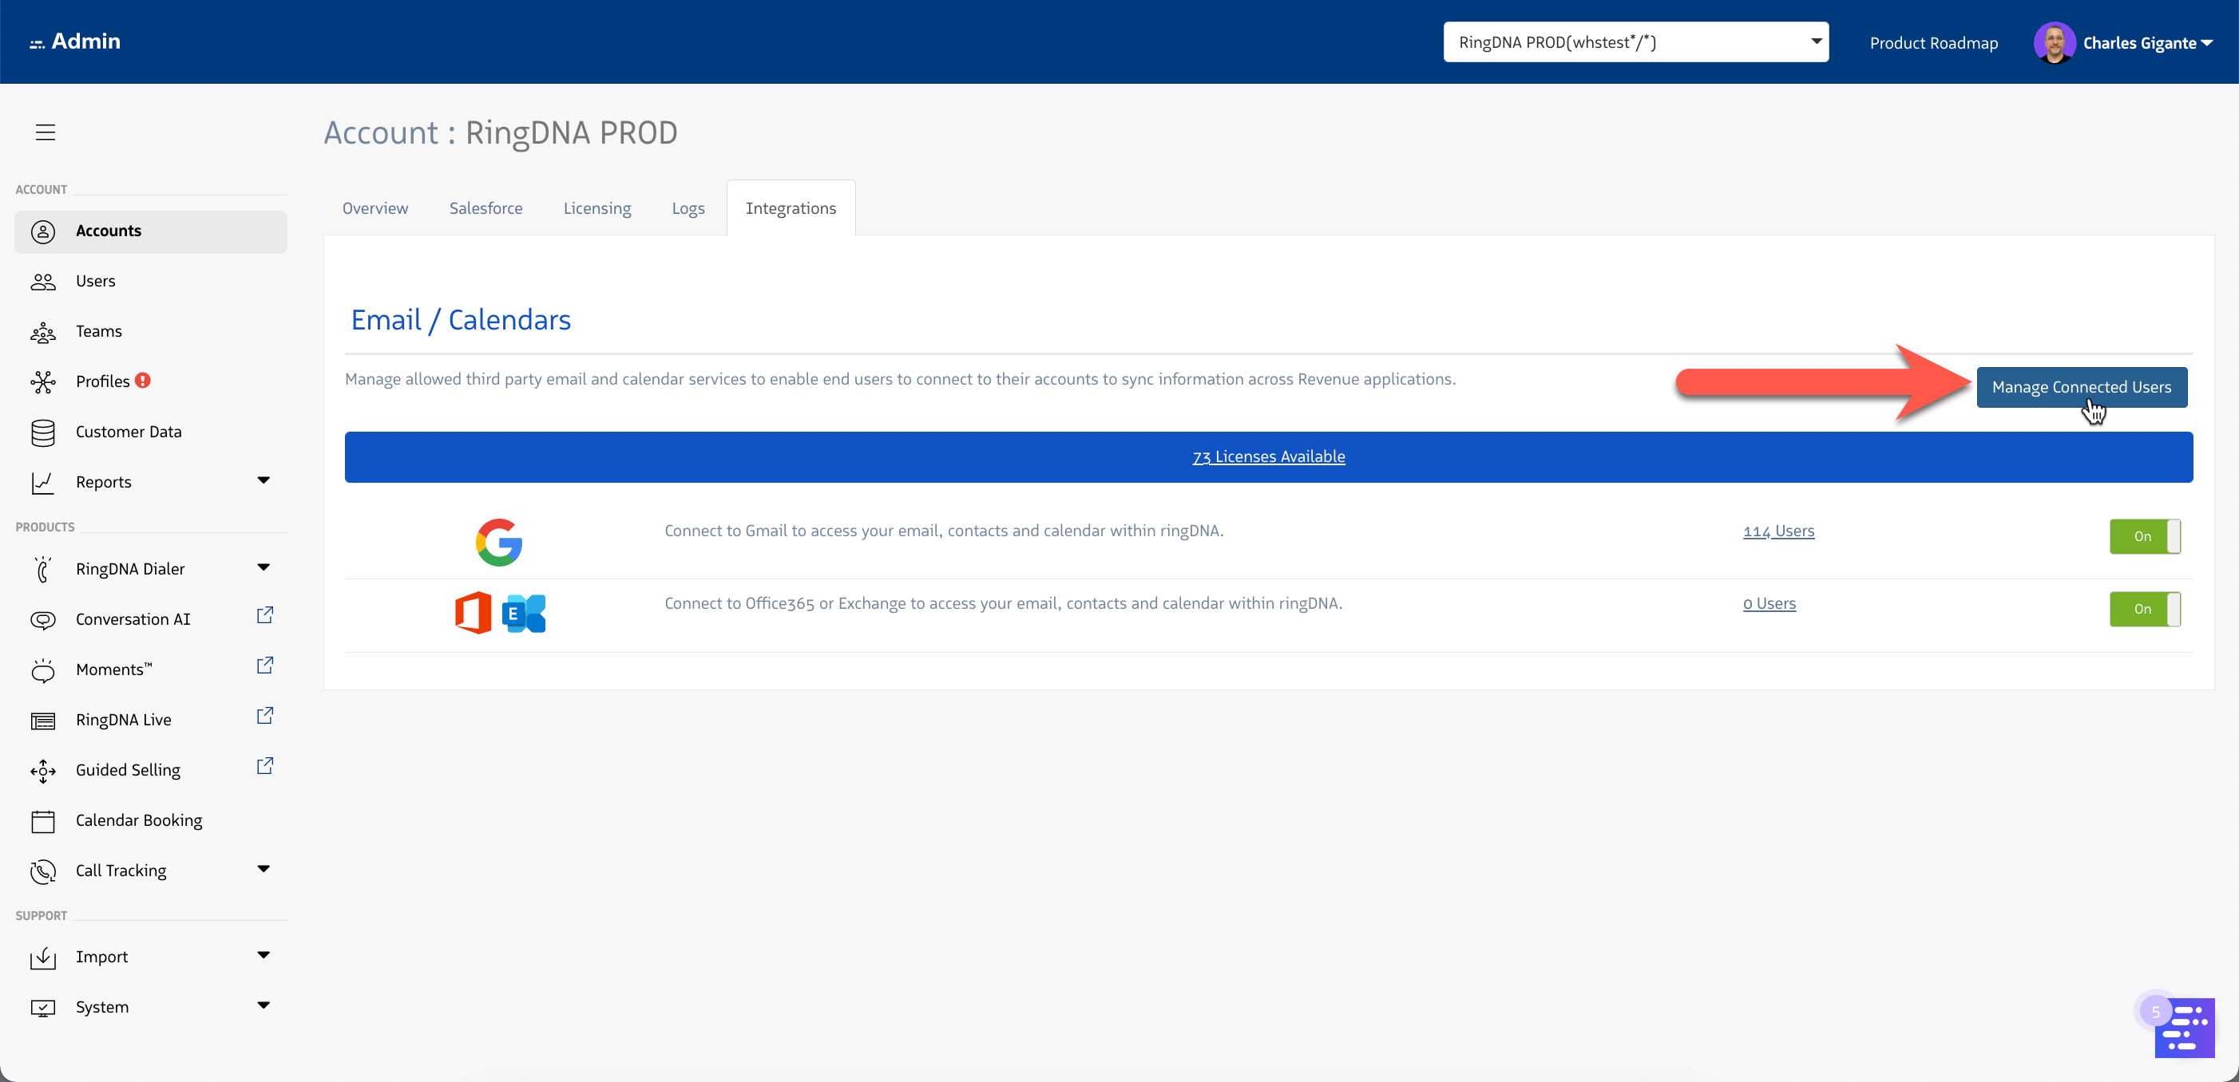Click the Guided Selling arrows icon
This screenshot has height=1082, width=2239.
(x=42, y=770)
